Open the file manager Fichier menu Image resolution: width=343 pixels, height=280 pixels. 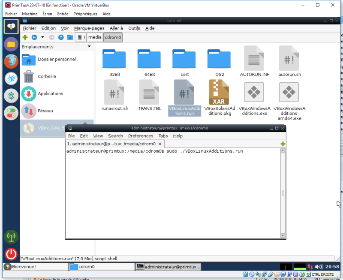pos(30,28)
